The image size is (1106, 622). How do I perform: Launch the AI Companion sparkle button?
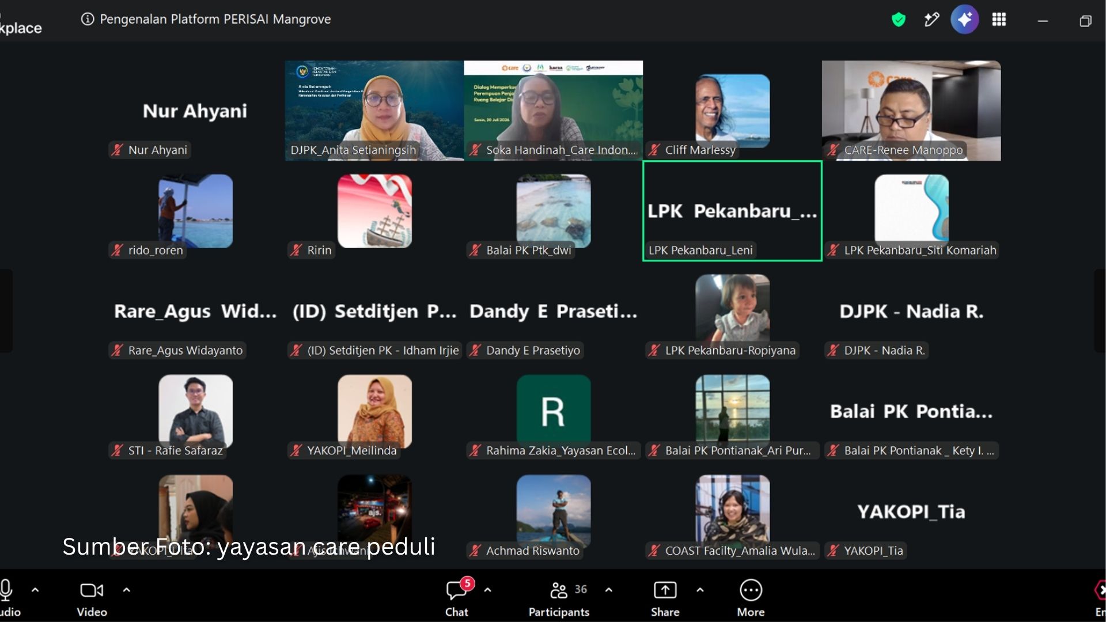[x=965, y=20]
